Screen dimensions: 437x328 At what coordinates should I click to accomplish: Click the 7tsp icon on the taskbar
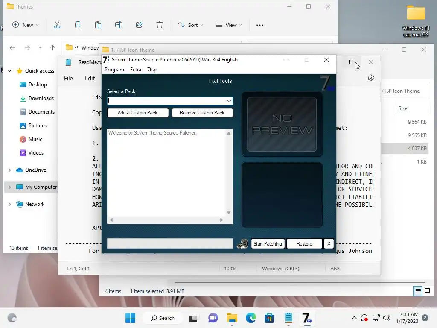[307, 318]
